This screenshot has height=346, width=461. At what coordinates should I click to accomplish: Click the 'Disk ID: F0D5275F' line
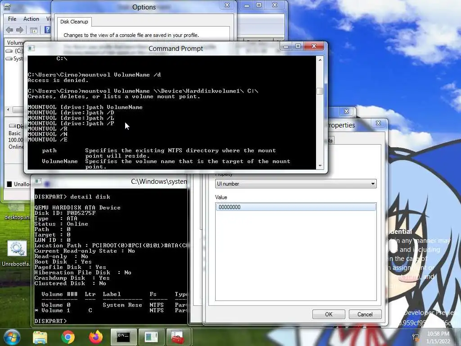(x=65, y=213)
